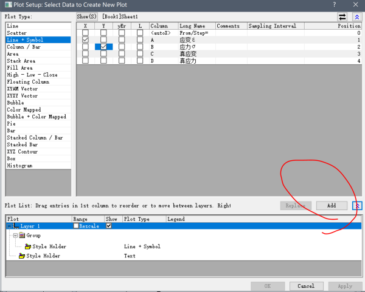This screenshot has height=292, width=365.
Task: Check the Y checkbox for column C
Action: click(x=103, y=53)
